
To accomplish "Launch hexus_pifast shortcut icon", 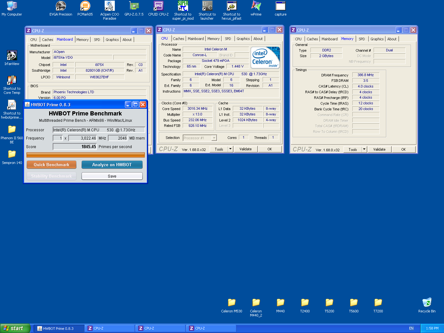I will [x=232, y=10].
